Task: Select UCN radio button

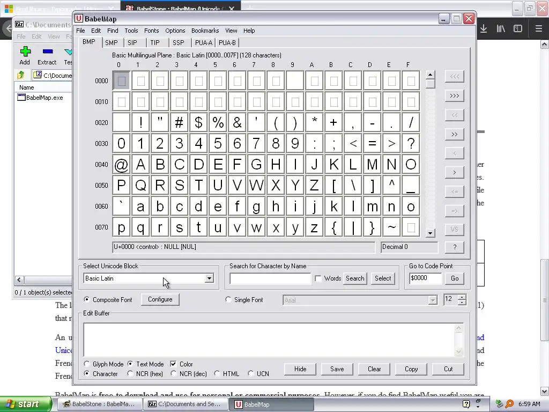Action: [250, 374]
